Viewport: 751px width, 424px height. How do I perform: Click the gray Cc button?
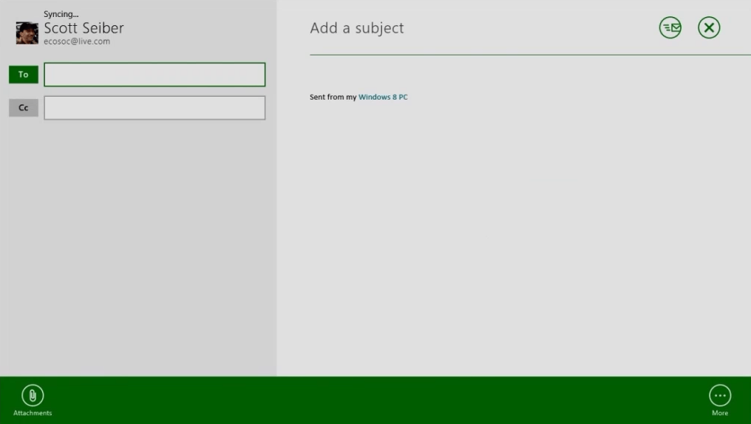(24, 108)
